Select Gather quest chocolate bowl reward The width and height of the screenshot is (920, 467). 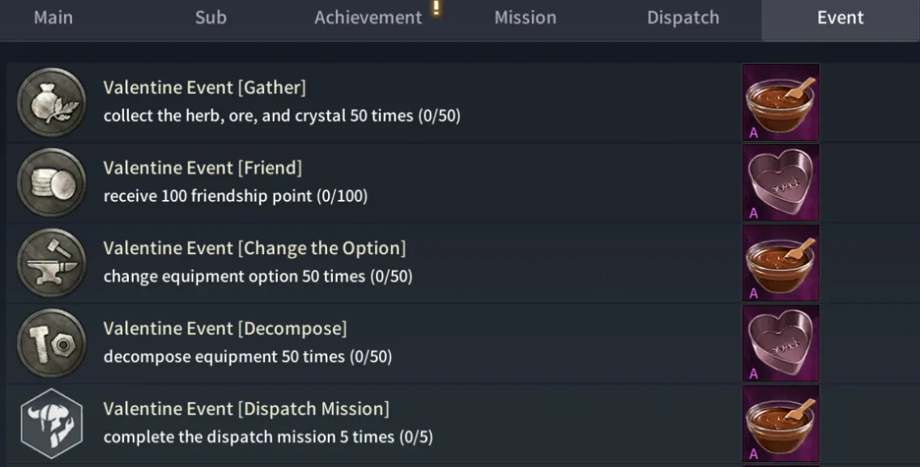781,103
